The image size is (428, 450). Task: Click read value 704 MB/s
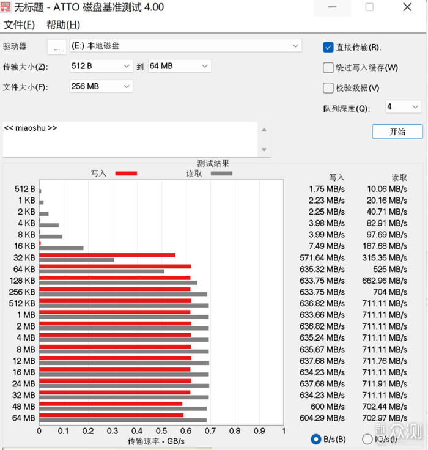pos(390,292)
